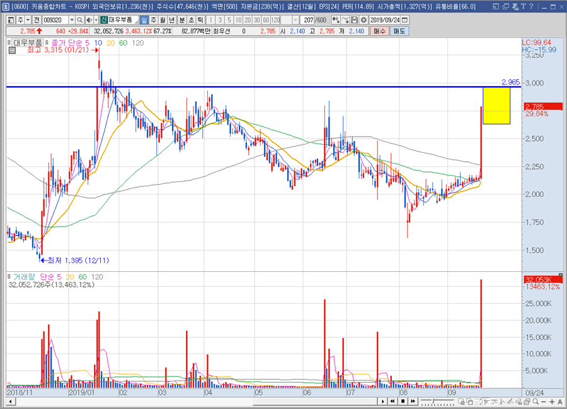Viewport: 567px width, 409px height.
Task: Click the play arrow button at bottom
Action: pos(382,401)
